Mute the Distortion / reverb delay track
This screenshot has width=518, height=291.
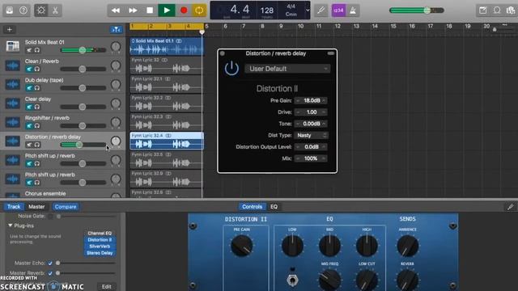pos(29,145)
